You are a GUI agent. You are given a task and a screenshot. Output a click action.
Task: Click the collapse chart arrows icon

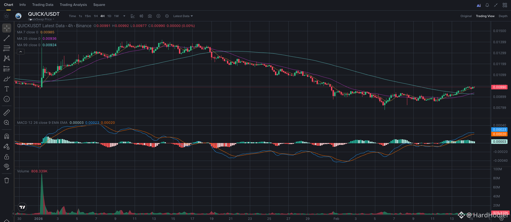coord(496,5)
